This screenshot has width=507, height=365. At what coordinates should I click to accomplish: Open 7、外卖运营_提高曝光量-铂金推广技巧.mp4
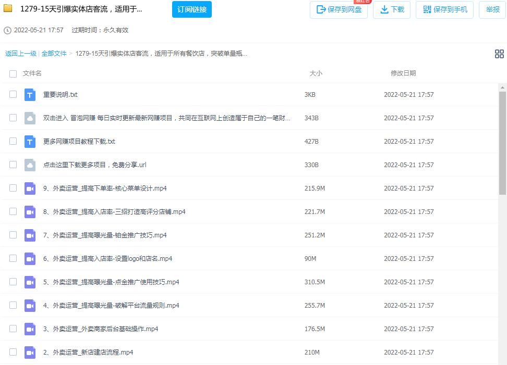pyautogui.click(x=105, y=235)
